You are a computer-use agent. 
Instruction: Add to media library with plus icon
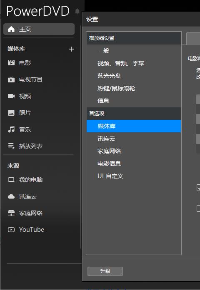72,49
